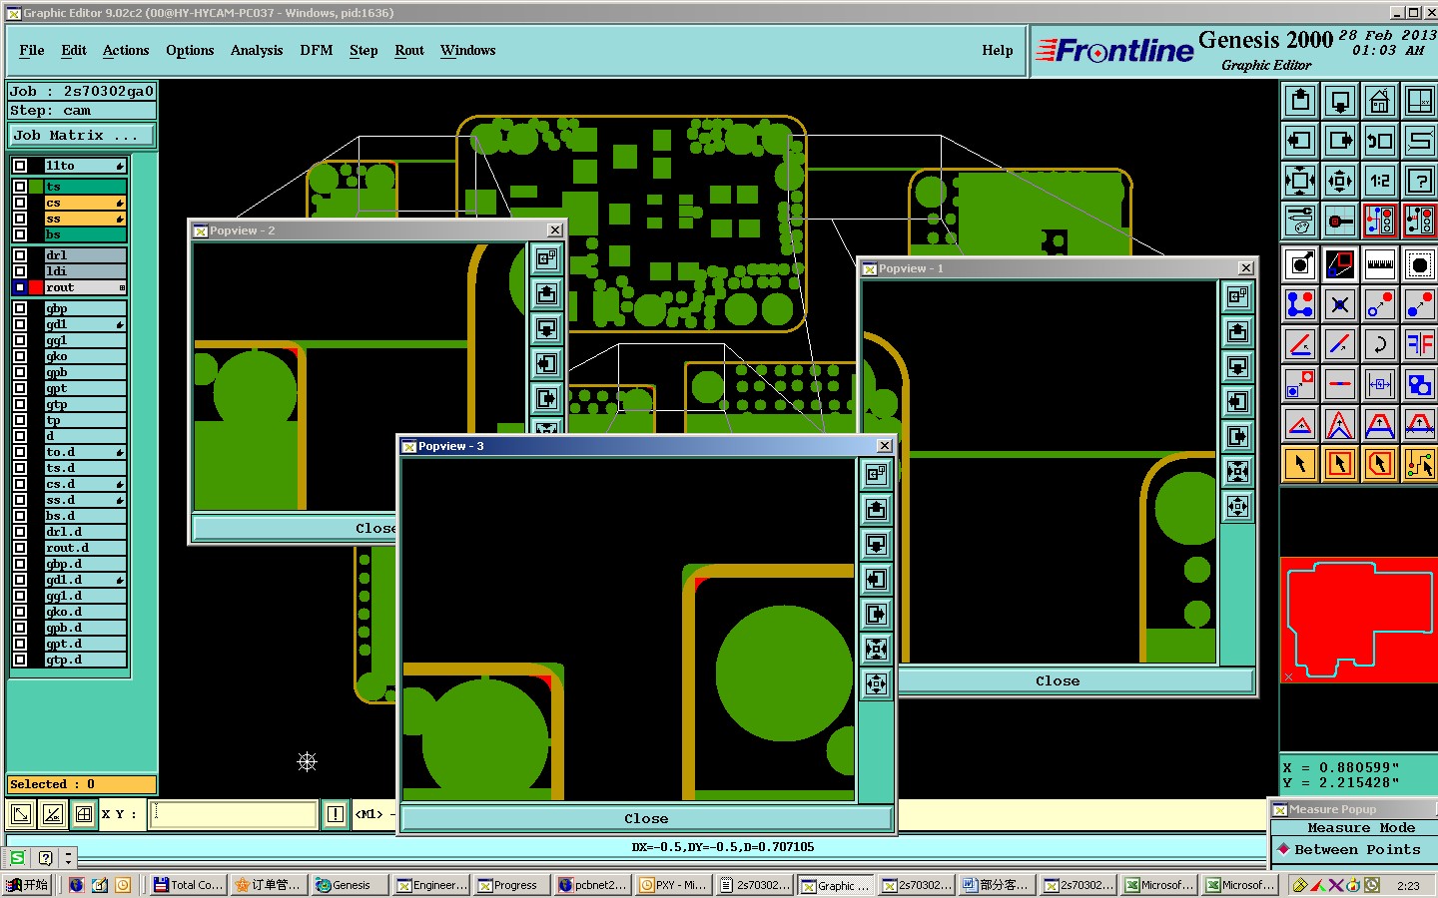Open the XY coordinate window icon
This screenshot has height=898, width=1438.
click(x=1420, y=101)
